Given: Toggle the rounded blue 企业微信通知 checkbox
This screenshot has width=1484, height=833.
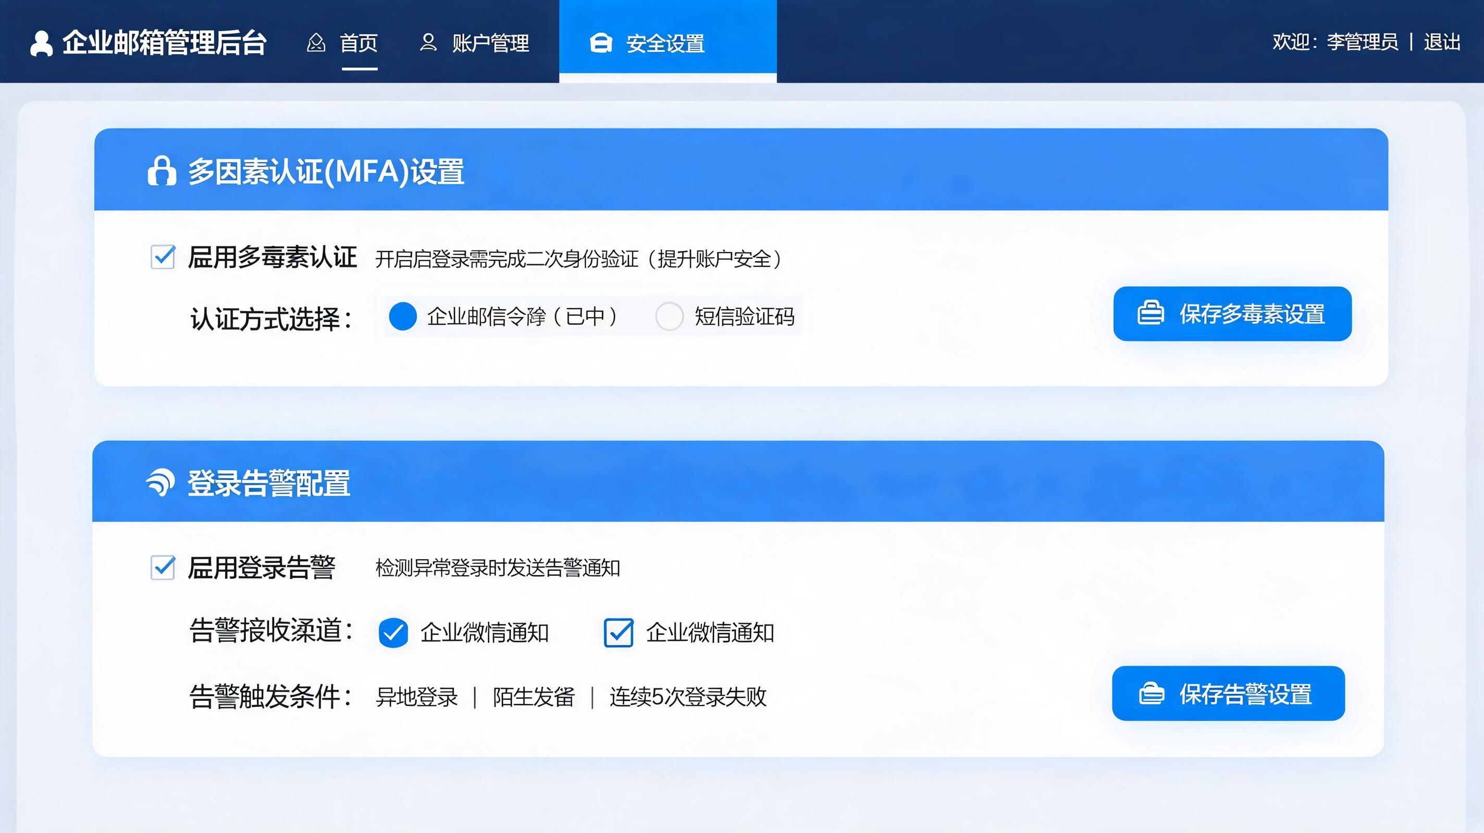Looking at the screenshot, I should click(393, 633).
